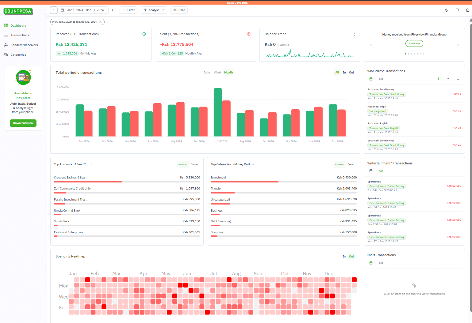Image resolution: width=472 pixels, height=323 pixels.
Task: Go to next date period
Action: pyautogui.click(x=113, y=10)
